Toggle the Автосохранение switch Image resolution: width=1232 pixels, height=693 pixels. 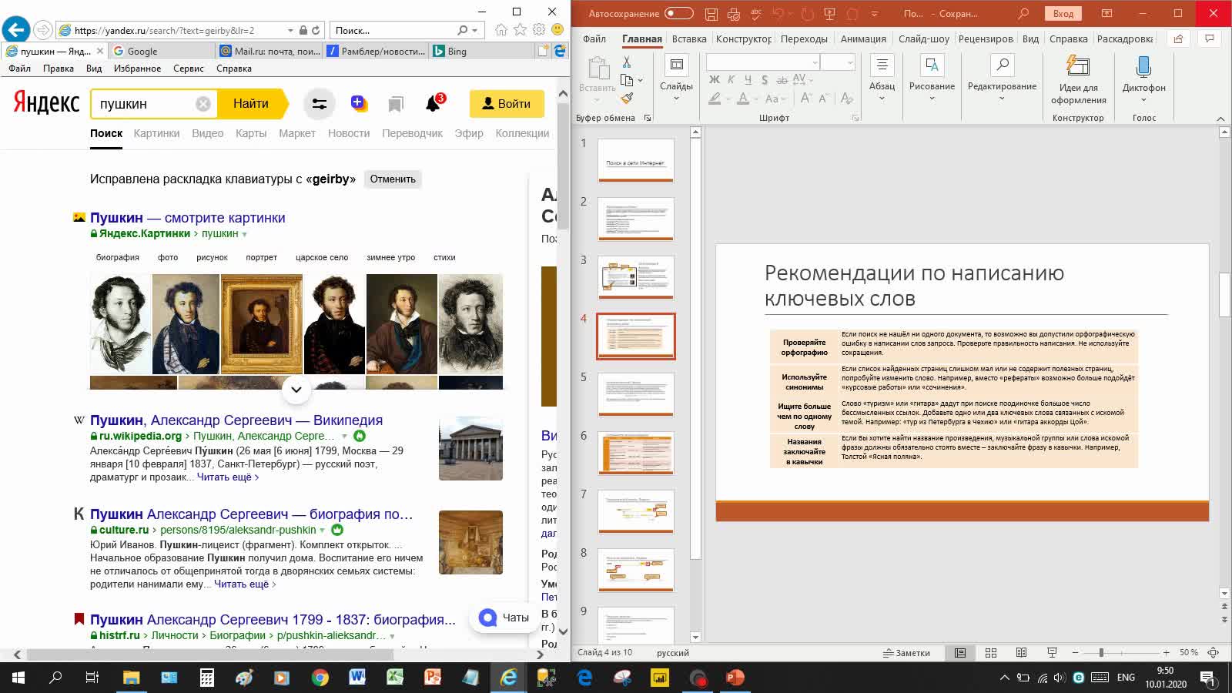point(679,13)
